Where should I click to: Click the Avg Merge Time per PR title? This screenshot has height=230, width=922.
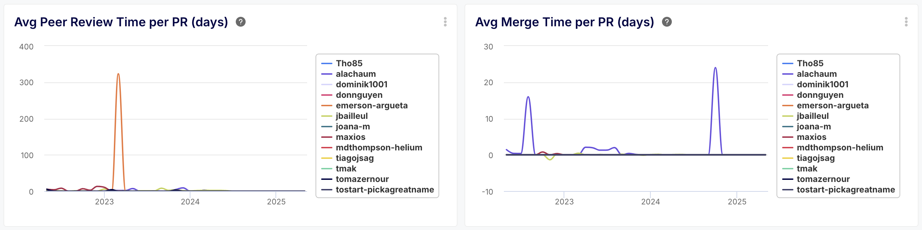564,22
